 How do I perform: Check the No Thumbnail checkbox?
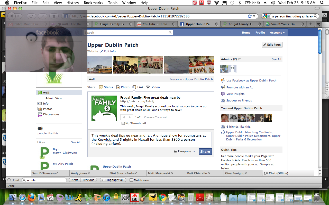[x=123, y=123]
